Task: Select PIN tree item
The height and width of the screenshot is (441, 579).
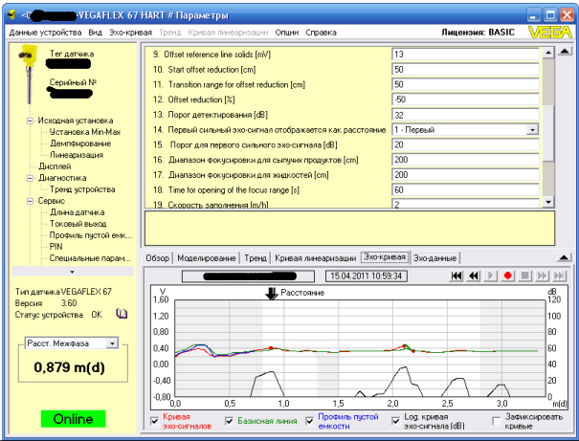Action: [56, 247]
